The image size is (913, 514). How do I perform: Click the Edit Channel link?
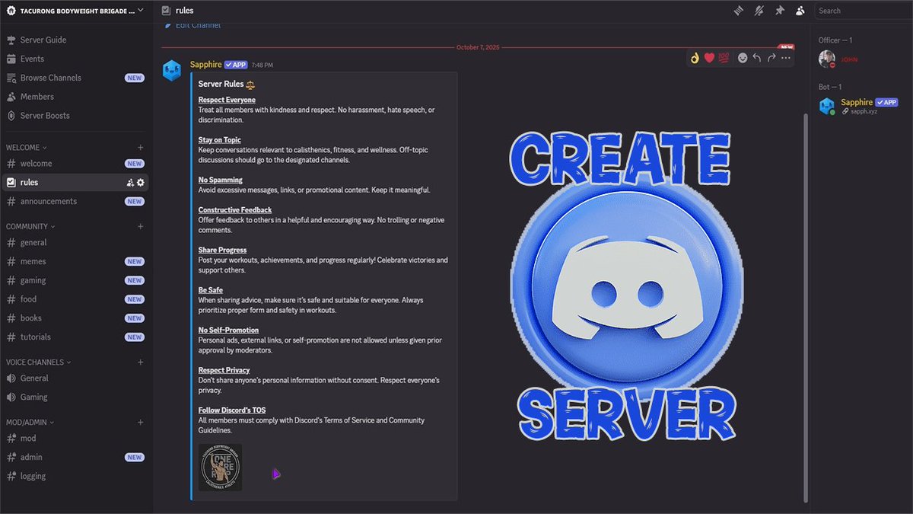pyautogui.click(x=192, y=25)
